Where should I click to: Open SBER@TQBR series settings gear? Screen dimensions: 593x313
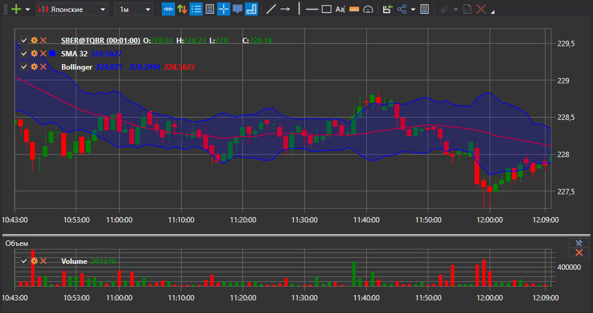[34, 40]
